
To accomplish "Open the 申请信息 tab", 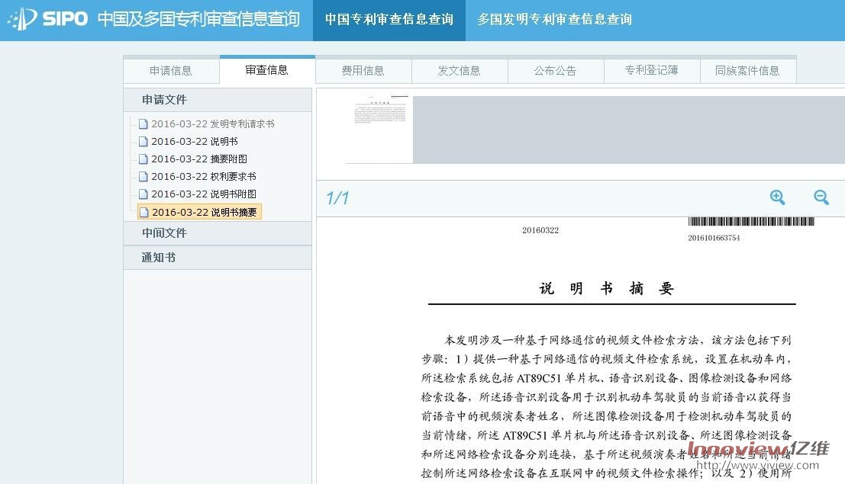I will [x=171, y=71].
